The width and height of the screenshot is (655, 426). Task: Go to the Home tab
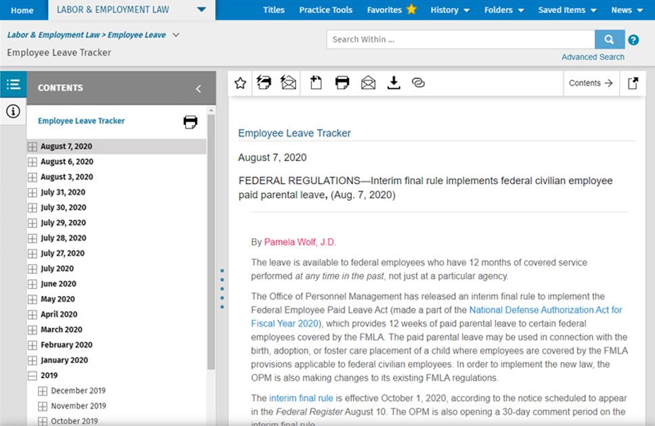[22, 10]
